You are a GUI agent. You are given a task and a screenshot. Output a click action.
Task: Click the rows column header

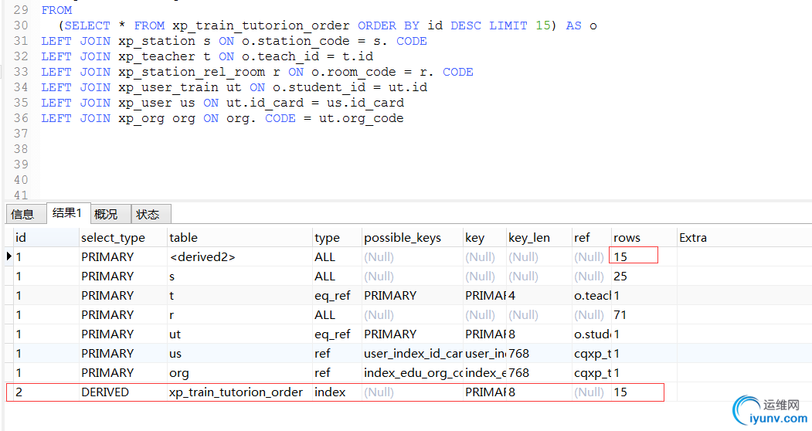pyautogui.click(x=627, y=237)
